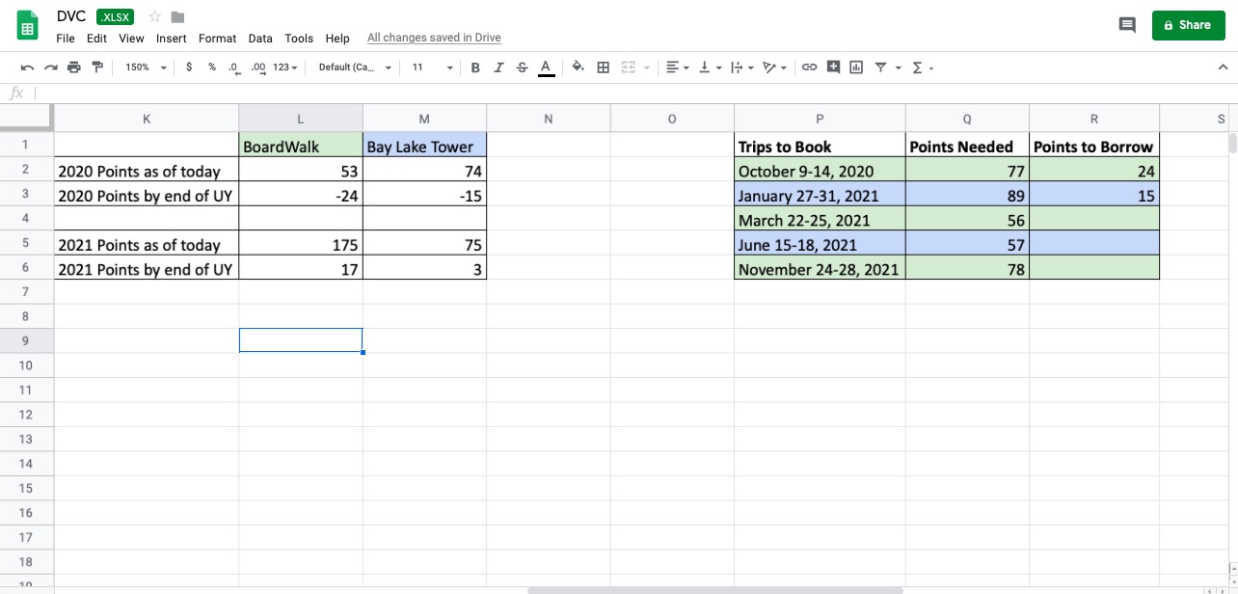The height and width of the screenshot is (594, 1238).
Task: Open the fill color picker
Action: [579, 67]
